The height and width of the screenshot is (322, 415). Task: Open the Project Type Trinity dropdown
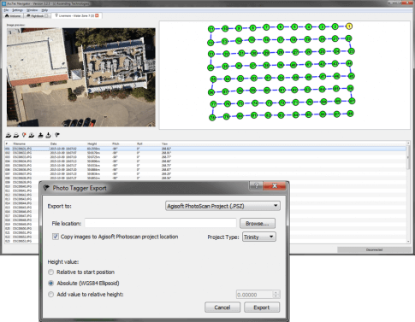(x=259, y=237)
